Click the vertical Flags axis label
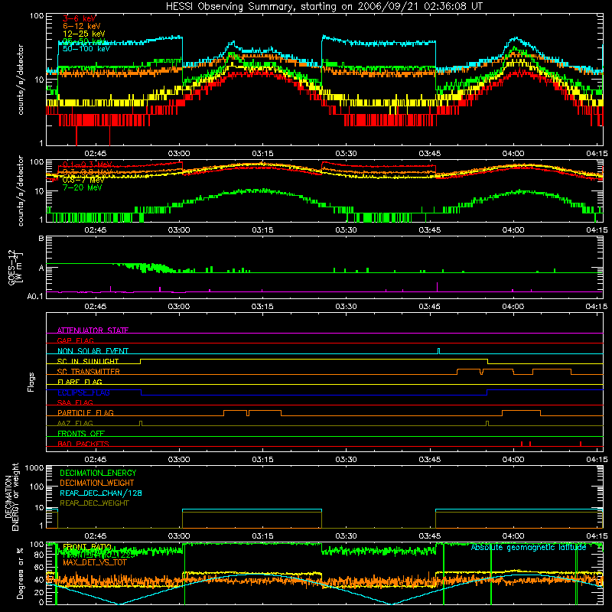Viewport: 612px width, 612px height. coord(31,382)
